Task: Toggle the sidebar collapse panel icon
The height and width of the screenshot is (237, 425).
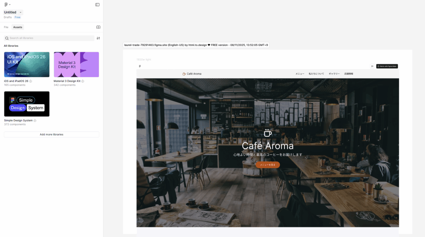Action: (97, 5)
